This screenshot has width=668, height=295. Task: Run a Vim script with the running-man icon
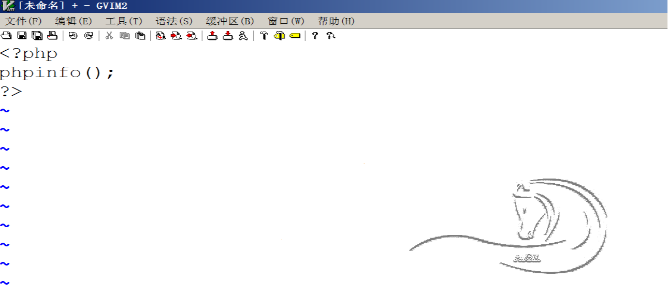click(243, 36)
